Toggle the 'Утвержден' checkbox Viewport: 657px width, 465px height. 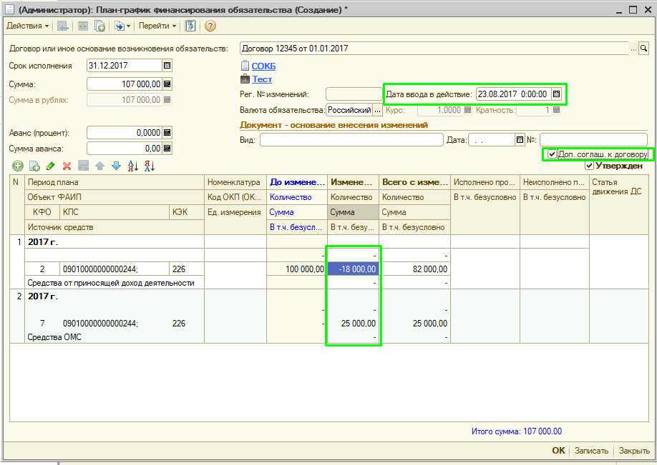(x=589, y=166)
